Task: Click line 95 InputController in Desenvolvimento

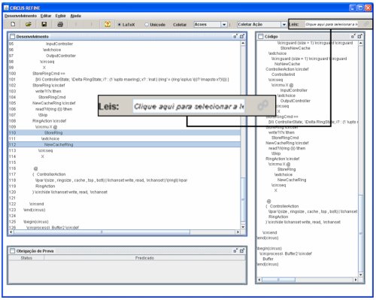Action: click(59, 44)
